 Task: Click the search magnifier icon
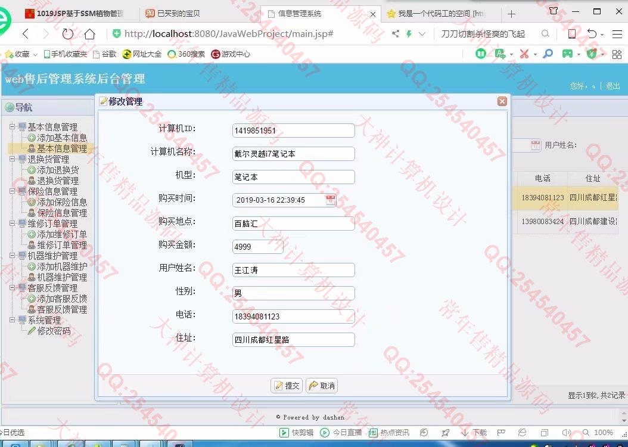[545, 34]
